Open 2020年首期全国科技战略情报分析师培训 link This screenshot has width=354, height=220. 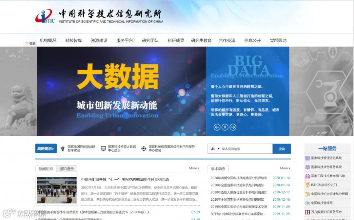click(239, 178)
